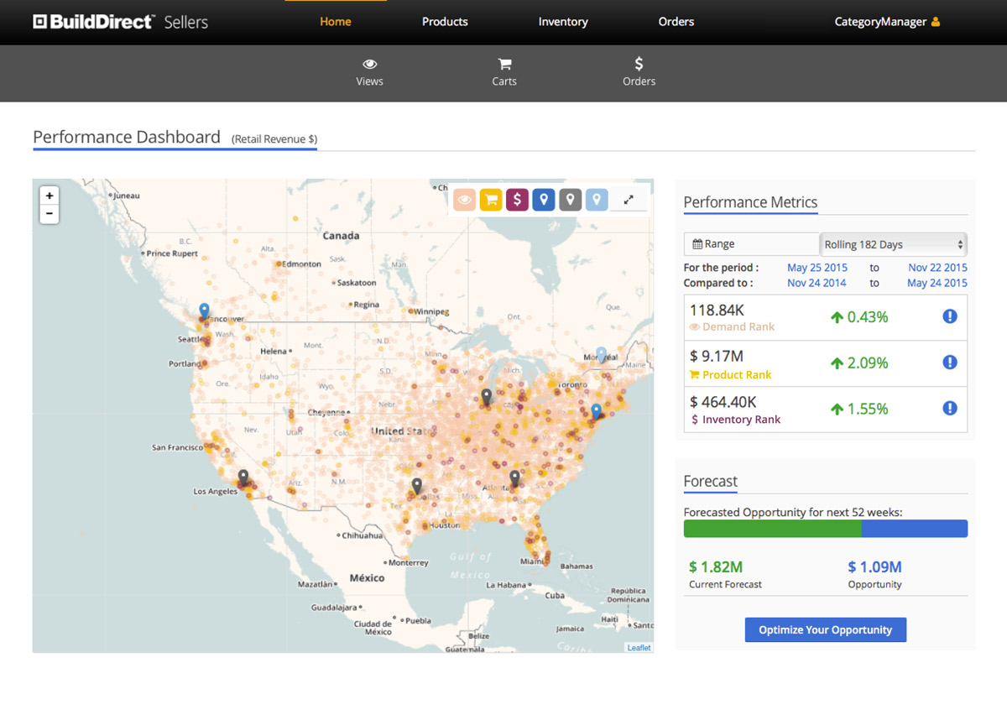
Task: Click the Optimize Your Opportunity button
Action: (825, 630)
